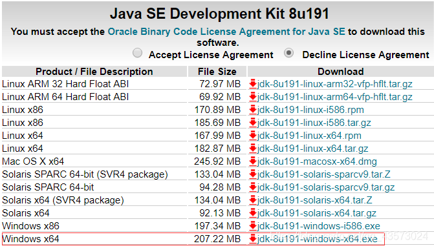
Task: Click the Java SE Development Kit 8u191 title
Action: (219, 14)
